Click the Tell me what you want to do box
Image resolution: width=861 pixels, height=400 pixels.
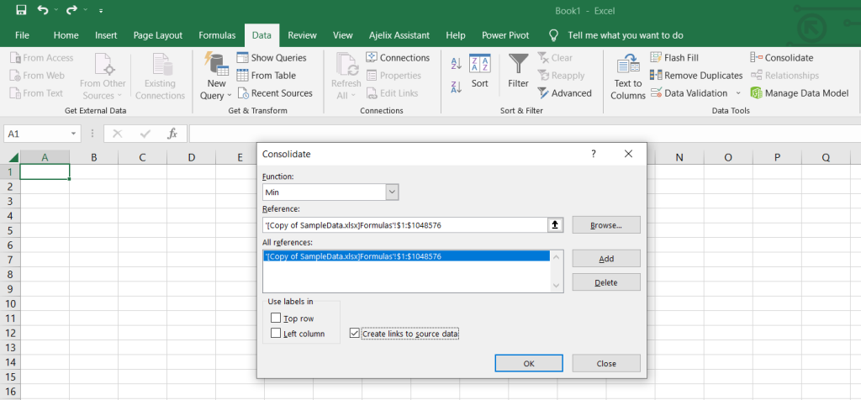click(x=626, y=35)
